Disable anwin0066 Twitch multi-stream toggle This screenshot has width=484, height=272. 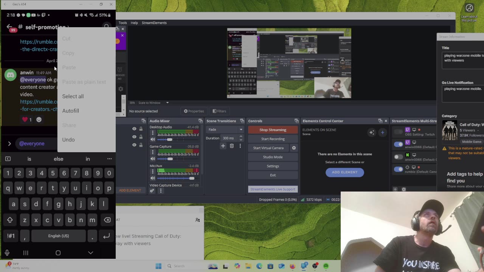click(398, 144)
